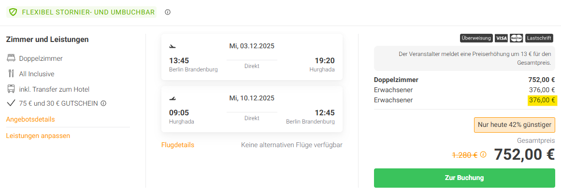Click the Nur heute 42% günstiger badge
The image size is (561, 193).
point(514,124)
